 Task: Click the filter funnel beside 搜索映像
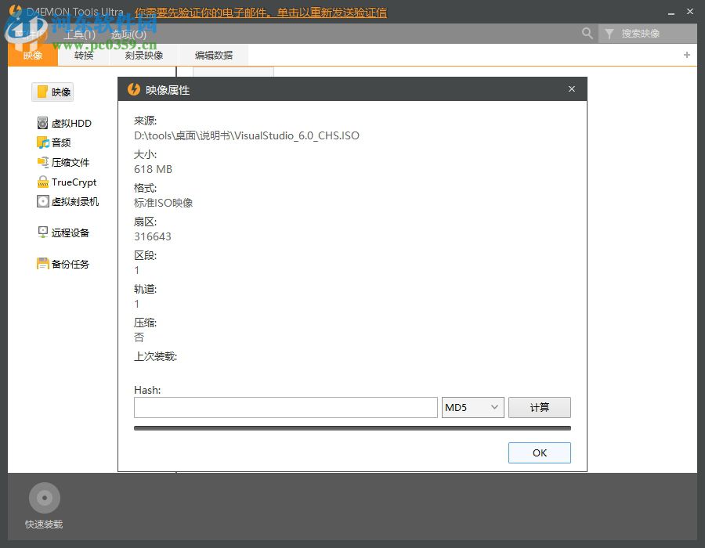click(x=609, y=34)
